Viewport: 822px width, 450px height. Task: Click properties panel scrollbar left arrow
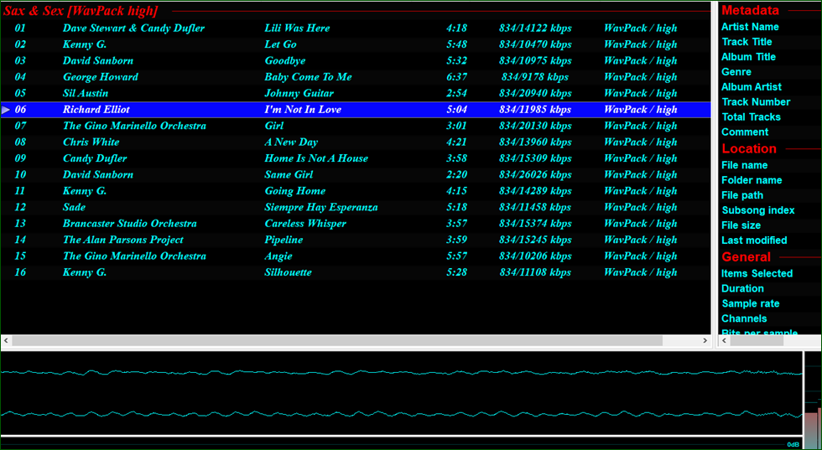tap(724, 341)
